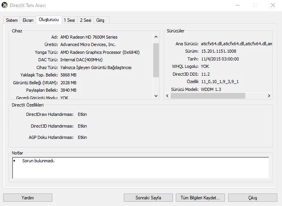Click 'AMD Radeon Graphics Processor (0x6840)' text
This screenshot has height=206, width=282.
click(100, 52)
